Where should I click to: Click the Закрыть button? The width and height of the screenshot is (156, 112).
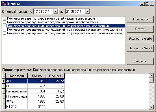coord(140,61)
